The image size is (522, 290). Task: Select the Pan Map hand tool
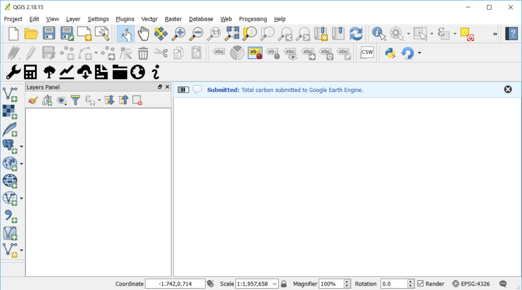click(143, 34)
